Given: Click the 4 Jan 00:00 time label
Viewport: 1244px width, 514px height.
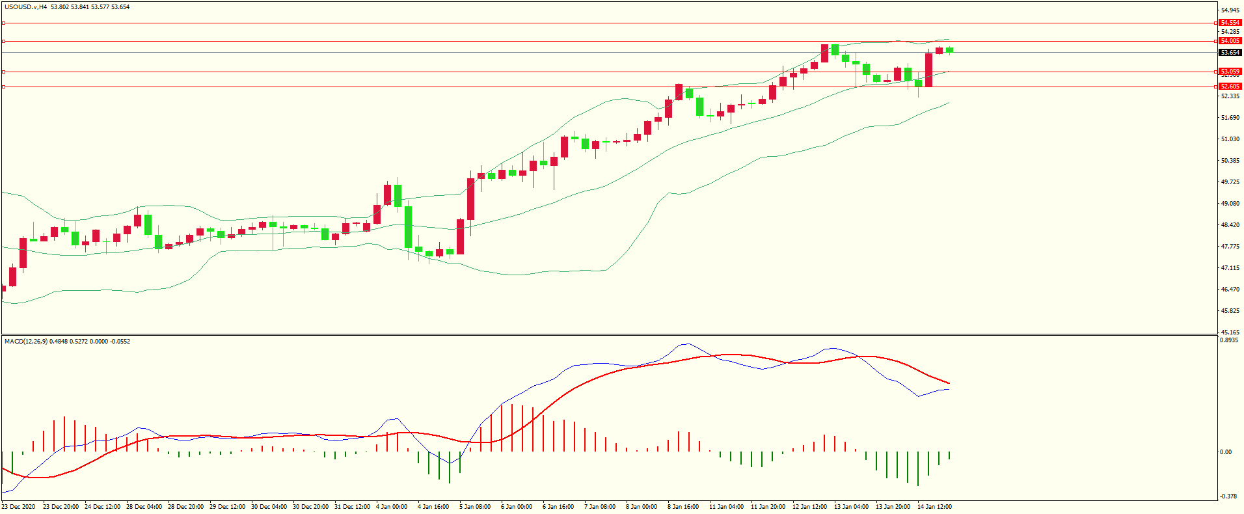Looking at the screenshot, I should (x=392, y=507).
